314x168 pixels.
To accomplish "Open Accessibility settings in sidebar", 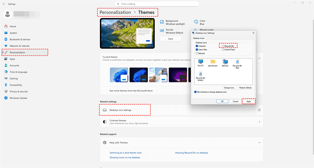I will pyautogui.click(x=16, y=85).
